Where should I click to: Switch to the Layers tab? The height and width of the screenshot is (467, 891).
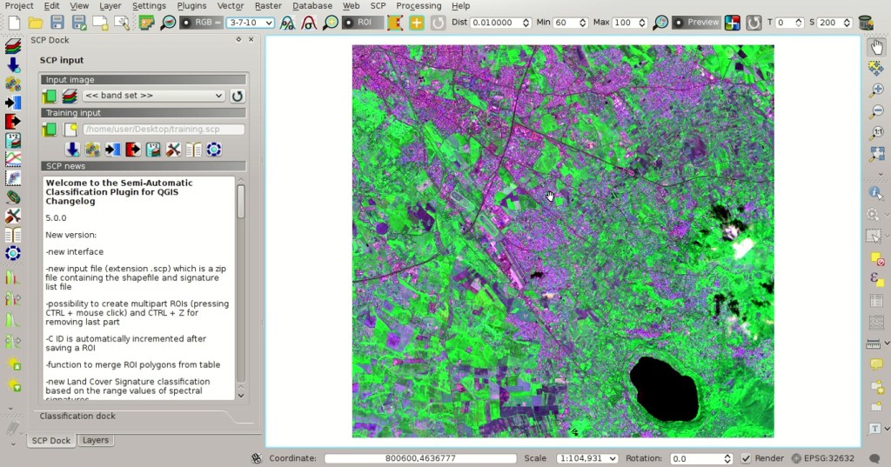click(x=96, y=440)
